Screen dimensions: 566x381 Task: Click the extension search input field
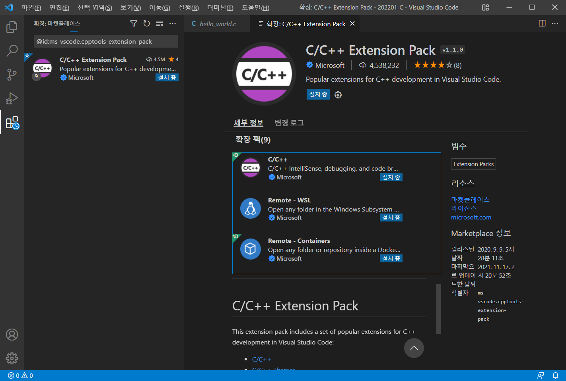106,41
